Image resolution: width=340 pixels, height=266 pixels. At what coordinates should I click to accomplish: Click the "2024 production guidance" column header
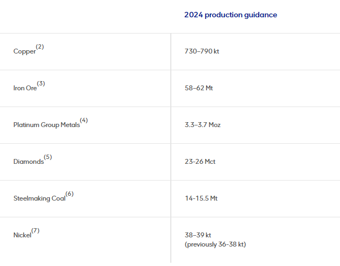coord(230,15)
